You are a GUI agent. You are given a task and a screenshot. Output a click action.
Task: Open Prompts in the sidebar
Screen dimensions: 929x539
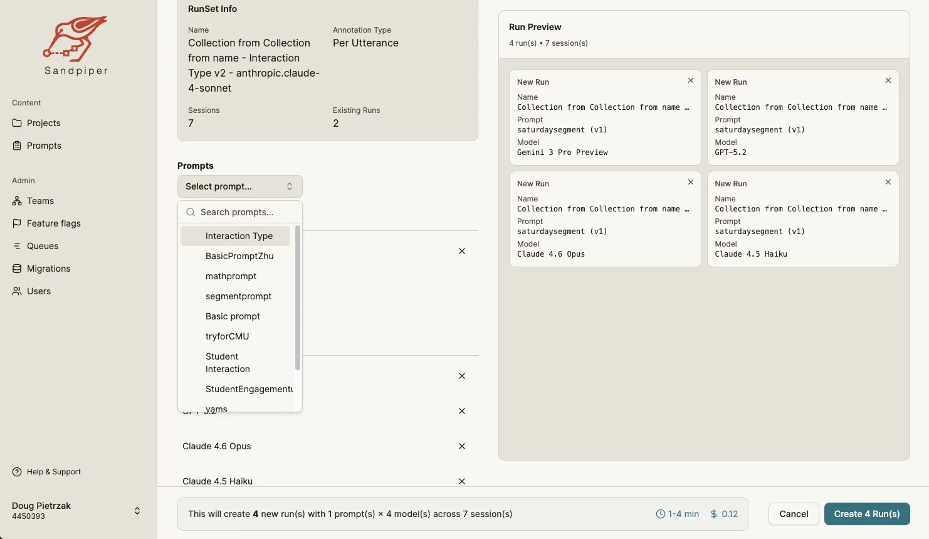(44, 146)
